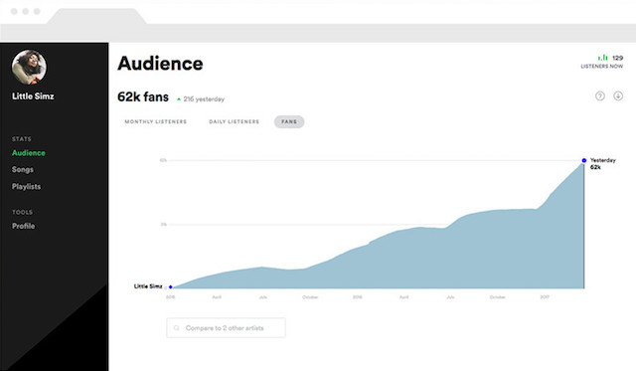Click the Yesterday 62k data point

(x=584, y=161)
